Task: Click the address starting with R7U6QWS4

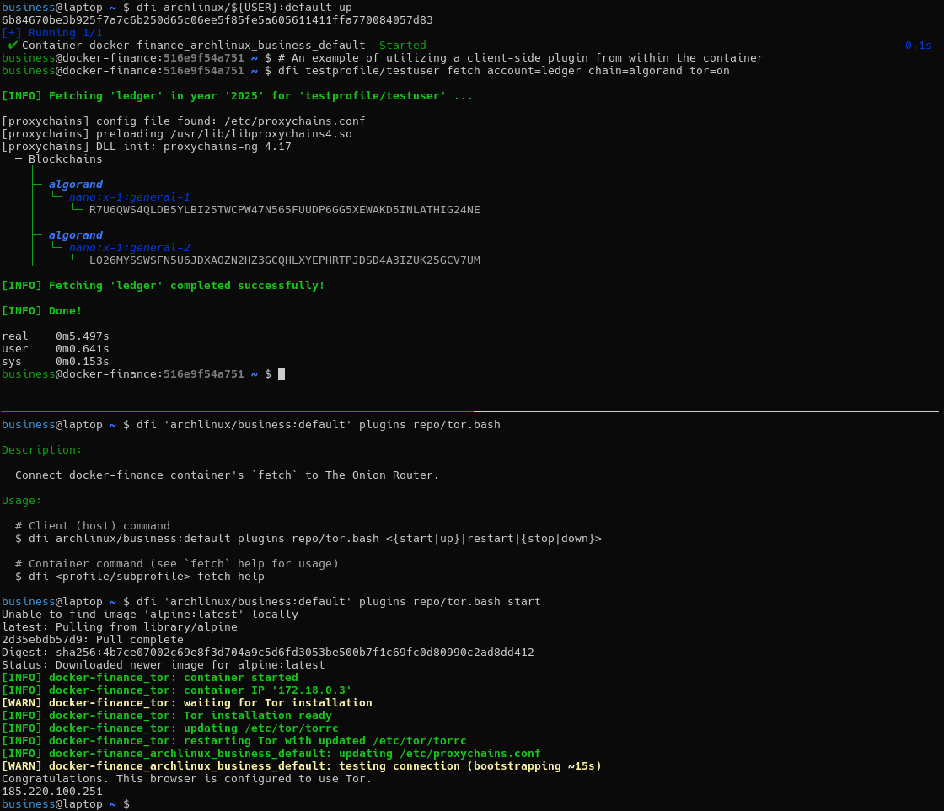Action: coord(284,209)
